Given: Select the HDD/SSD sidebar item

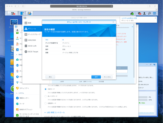Looking at the screenshot, I should (32, 40).
